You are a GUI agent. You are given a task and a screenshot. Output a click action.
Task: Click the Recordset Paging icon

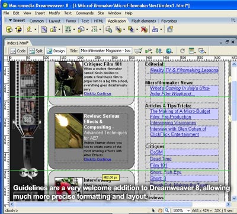pyautogui.click(x=68, y=30)
